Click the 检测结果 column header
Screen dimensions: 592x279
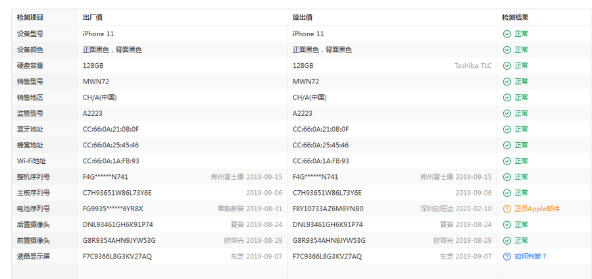coord(515,17)
